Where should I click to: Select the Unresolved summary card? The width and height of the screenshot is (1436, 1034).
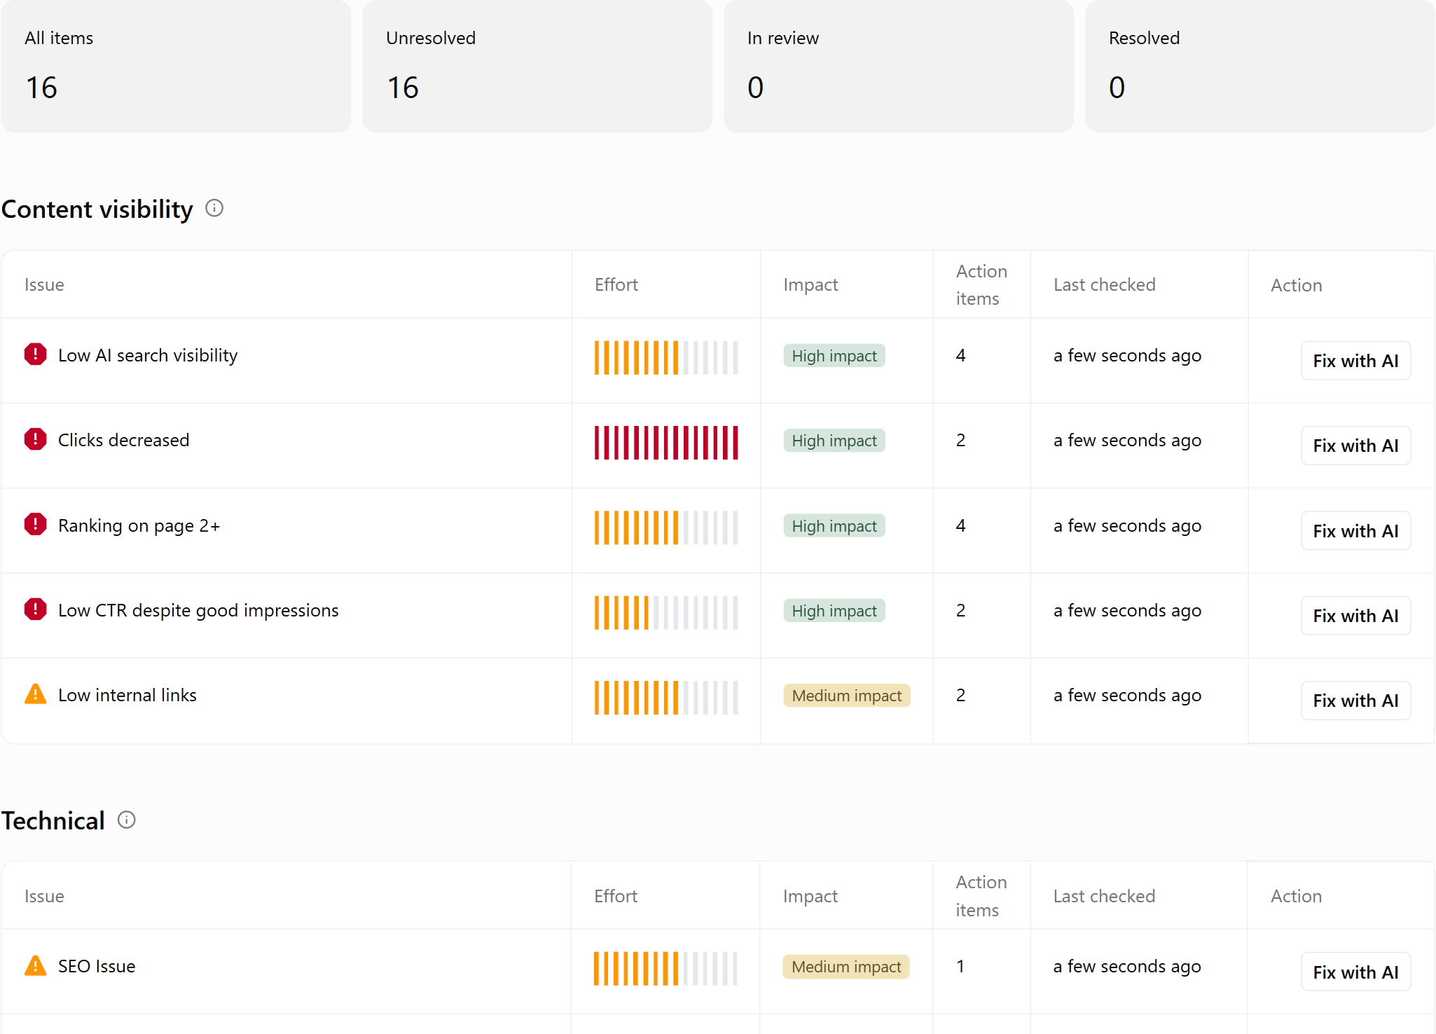tap(537, 66)
